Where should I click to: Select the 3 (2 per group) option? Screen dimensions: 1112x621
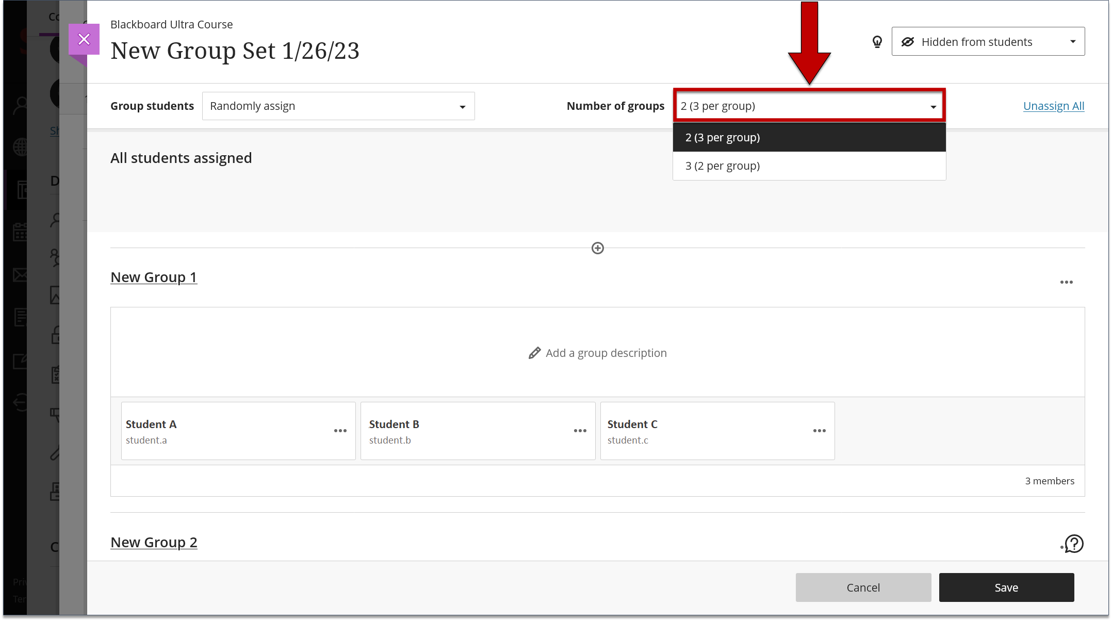pos(722,166)
